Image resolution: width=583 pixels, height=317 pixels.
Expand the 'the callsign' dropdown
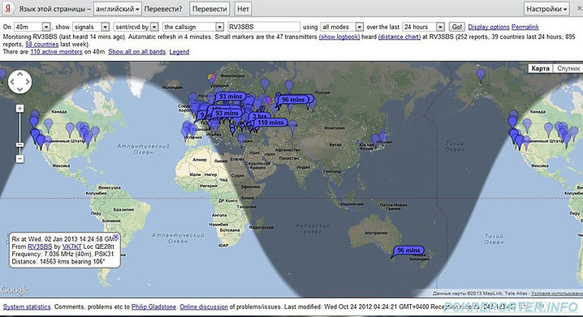pyautogui.click(x=193, y=27)
